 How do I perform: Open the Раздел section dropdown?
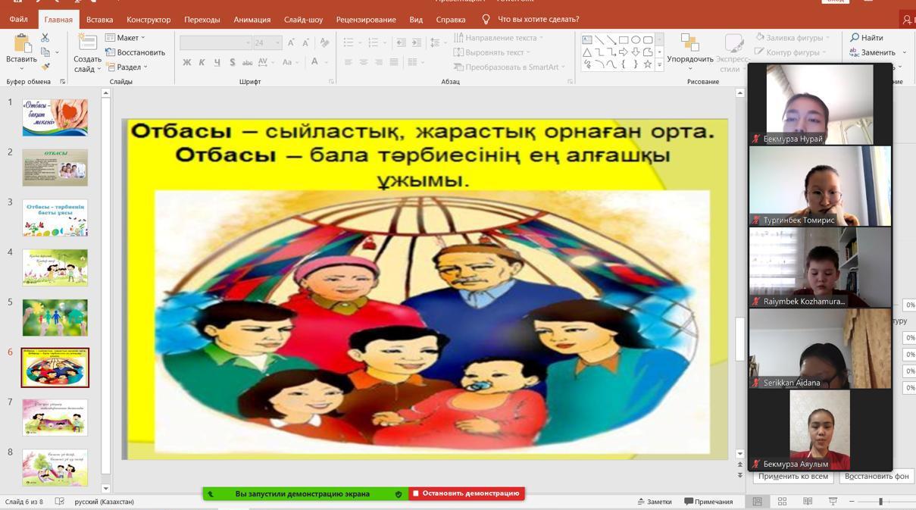(x=127, y=67)
